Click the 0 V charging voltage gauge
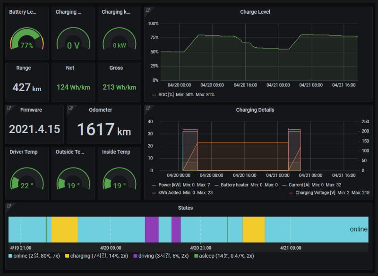The image size is (378, 276). tap(73, 39)
